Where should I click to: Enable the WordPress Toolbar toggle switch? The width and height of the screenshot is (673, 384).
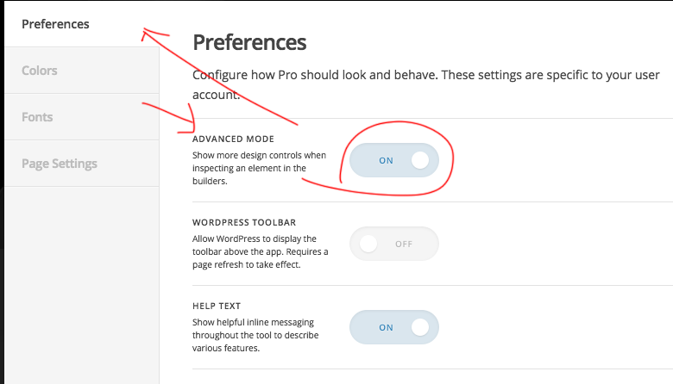click(x=394, y=244)
